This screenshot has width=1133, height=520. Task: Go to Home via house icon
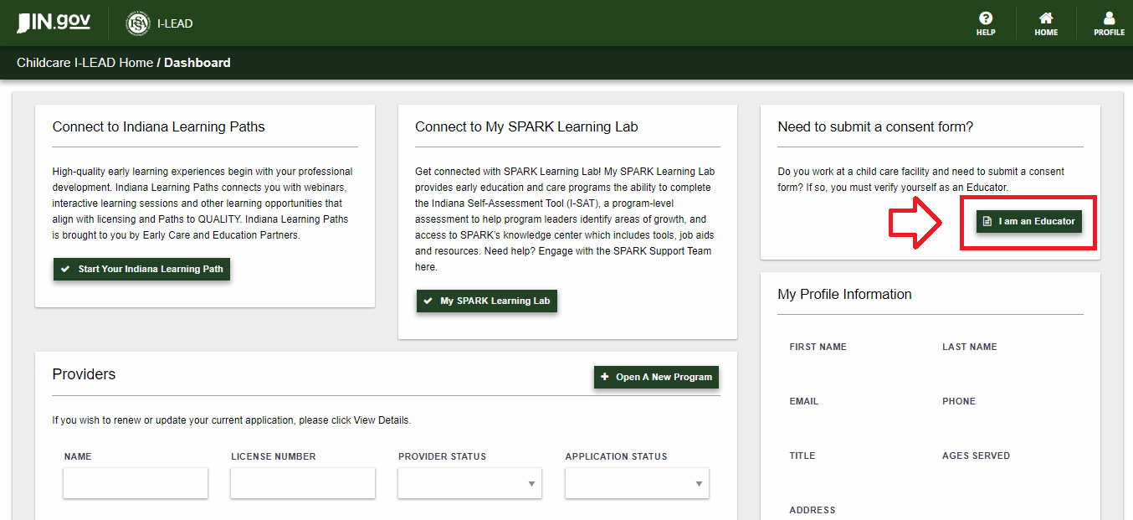1045,18
